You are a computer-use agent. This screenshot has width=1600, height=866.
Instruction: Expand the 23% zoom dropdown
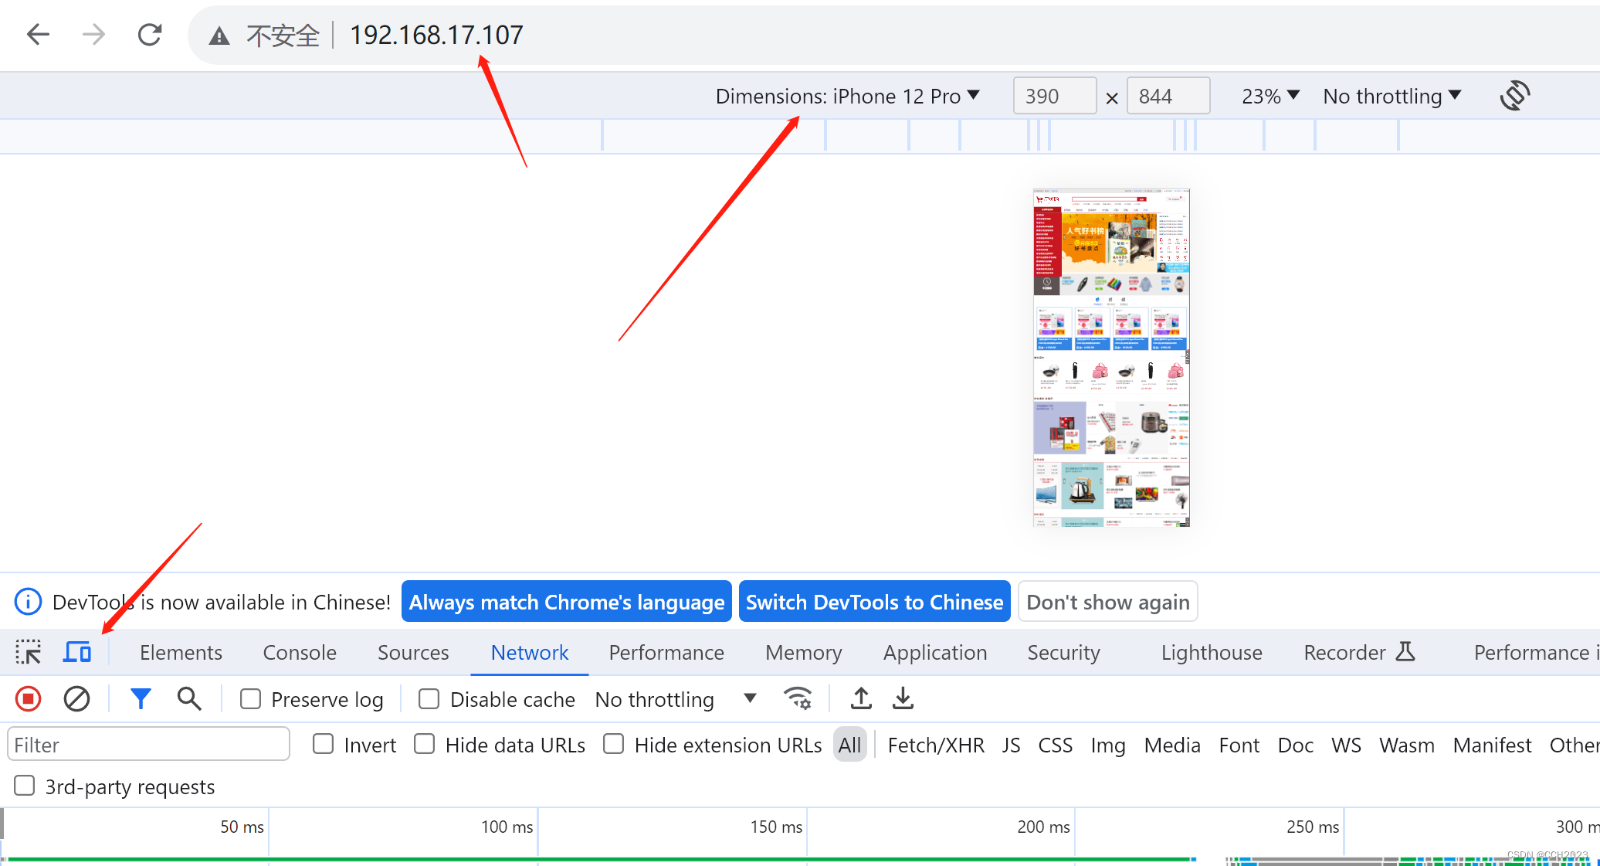[x=1270, y=97]
